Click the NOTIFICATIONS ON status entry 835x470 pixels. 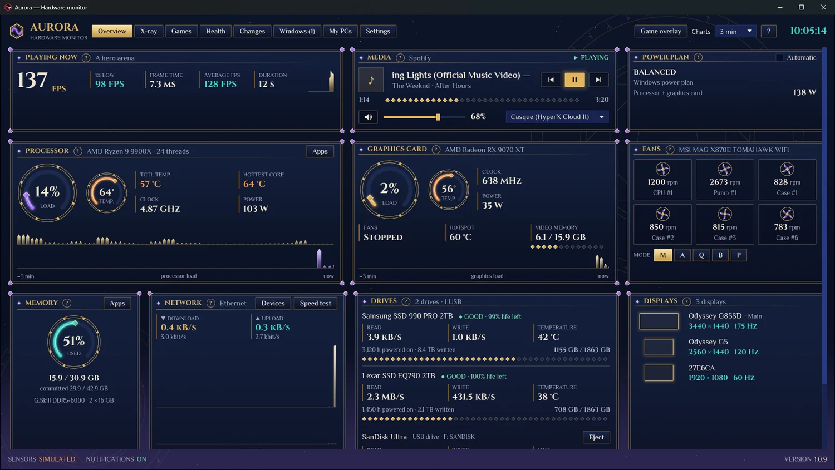116,459
